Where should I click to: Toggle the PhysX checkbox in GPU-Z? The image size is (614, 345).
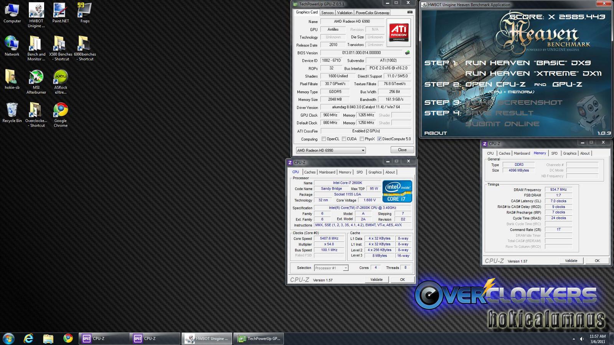coord(362,139)
